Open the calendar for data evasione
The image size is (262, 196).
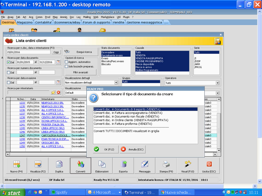(x=58, y=82)
